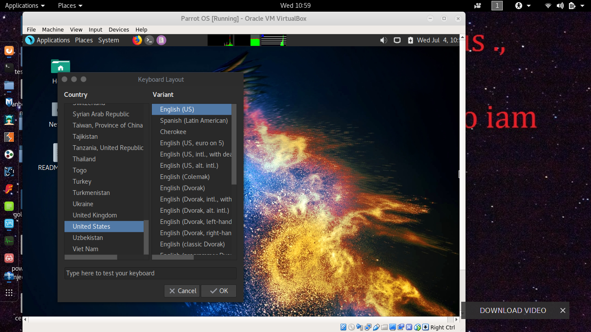Screen dimensions: 591x332
Task: Click the keyboard test input field
Action: 150,273
